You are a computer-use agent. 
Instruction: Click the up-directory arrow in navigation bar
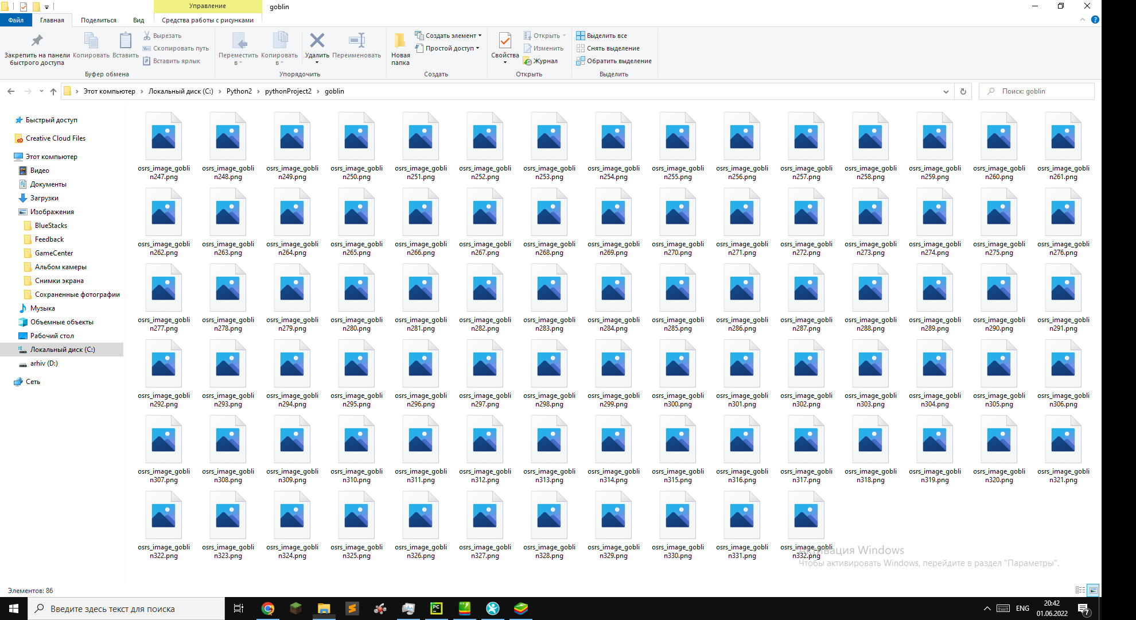coord(53,91)
